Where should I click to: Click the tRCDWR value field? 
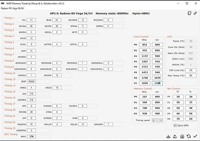(108, 20)
